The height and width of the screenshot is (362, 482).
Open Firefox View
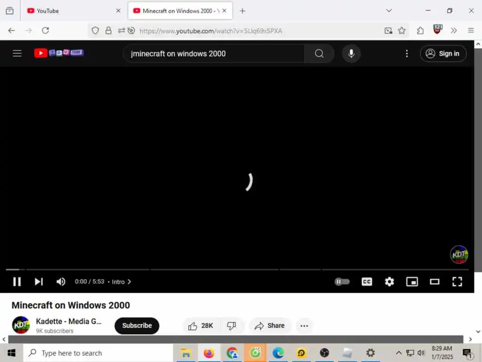click(9, 11)
